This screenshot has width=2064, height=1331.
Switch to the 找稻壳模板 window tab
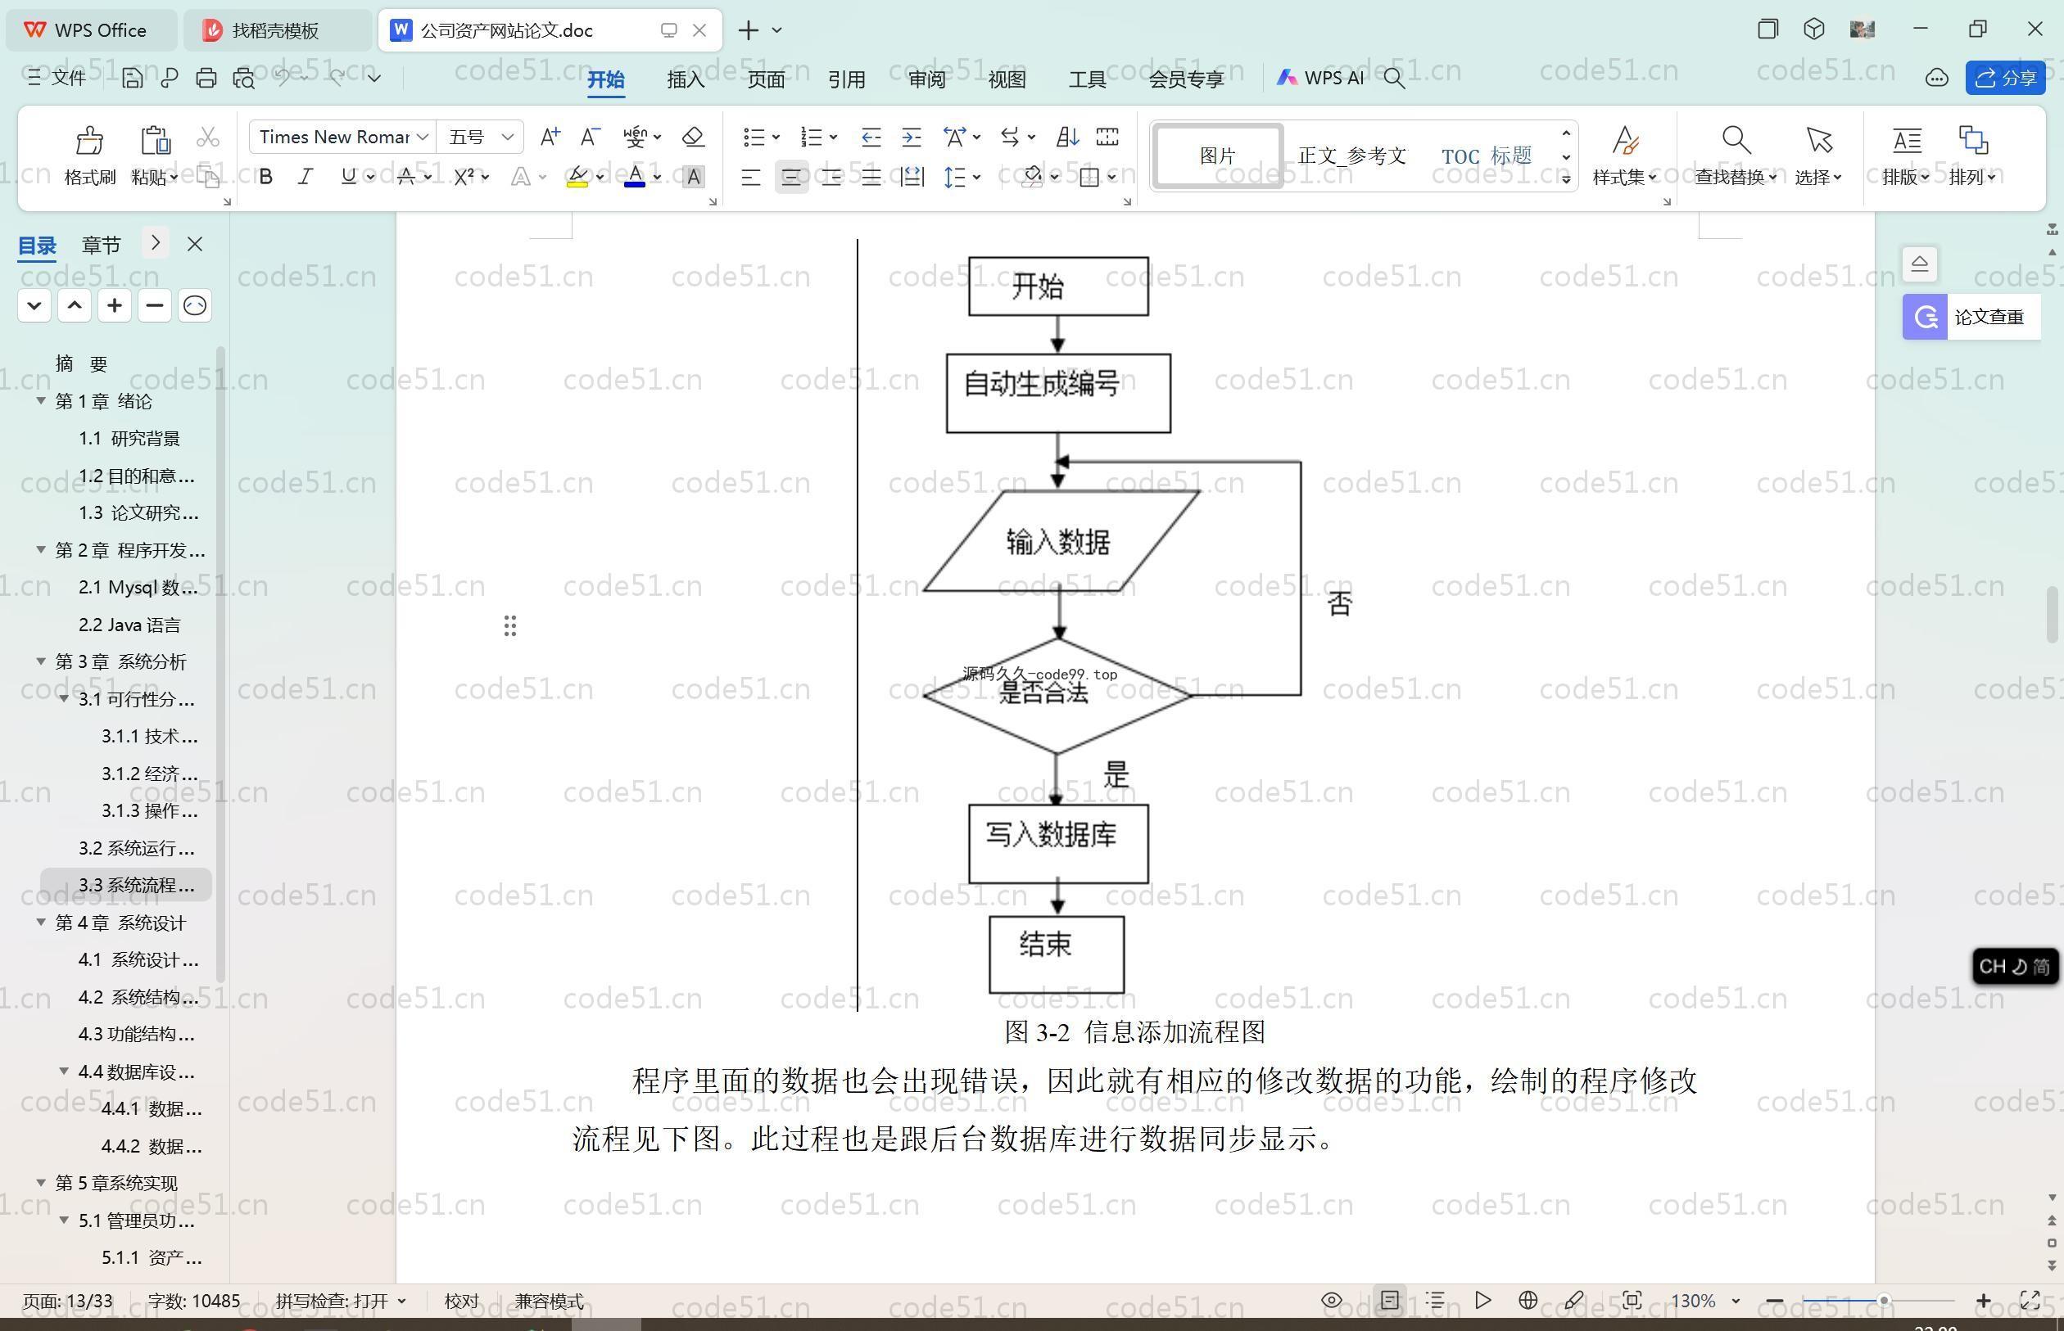277,30
